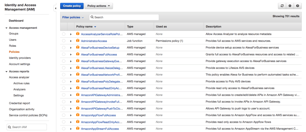Click the policy icon beside AlexaForBusinessReadOnlyAc...
Viewport: 306px width, 132px height.
78,88
